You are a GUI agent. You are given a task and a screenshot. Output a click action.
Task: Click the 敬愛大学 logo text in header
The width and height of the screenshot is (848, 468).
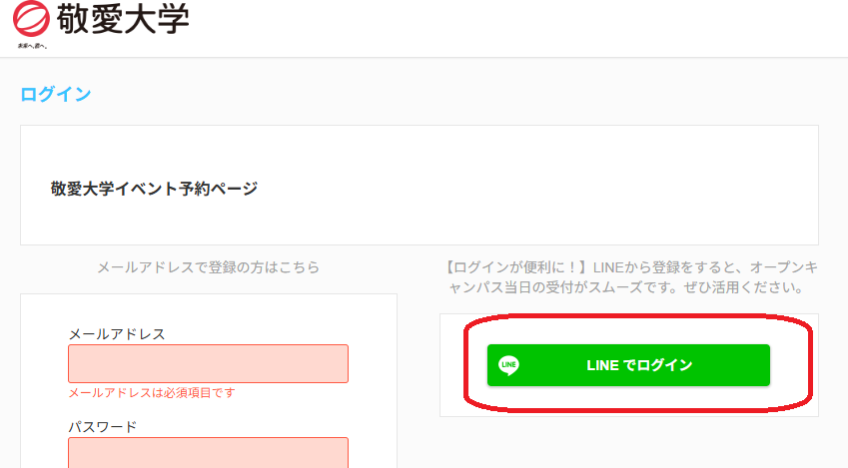pos(123,18)
